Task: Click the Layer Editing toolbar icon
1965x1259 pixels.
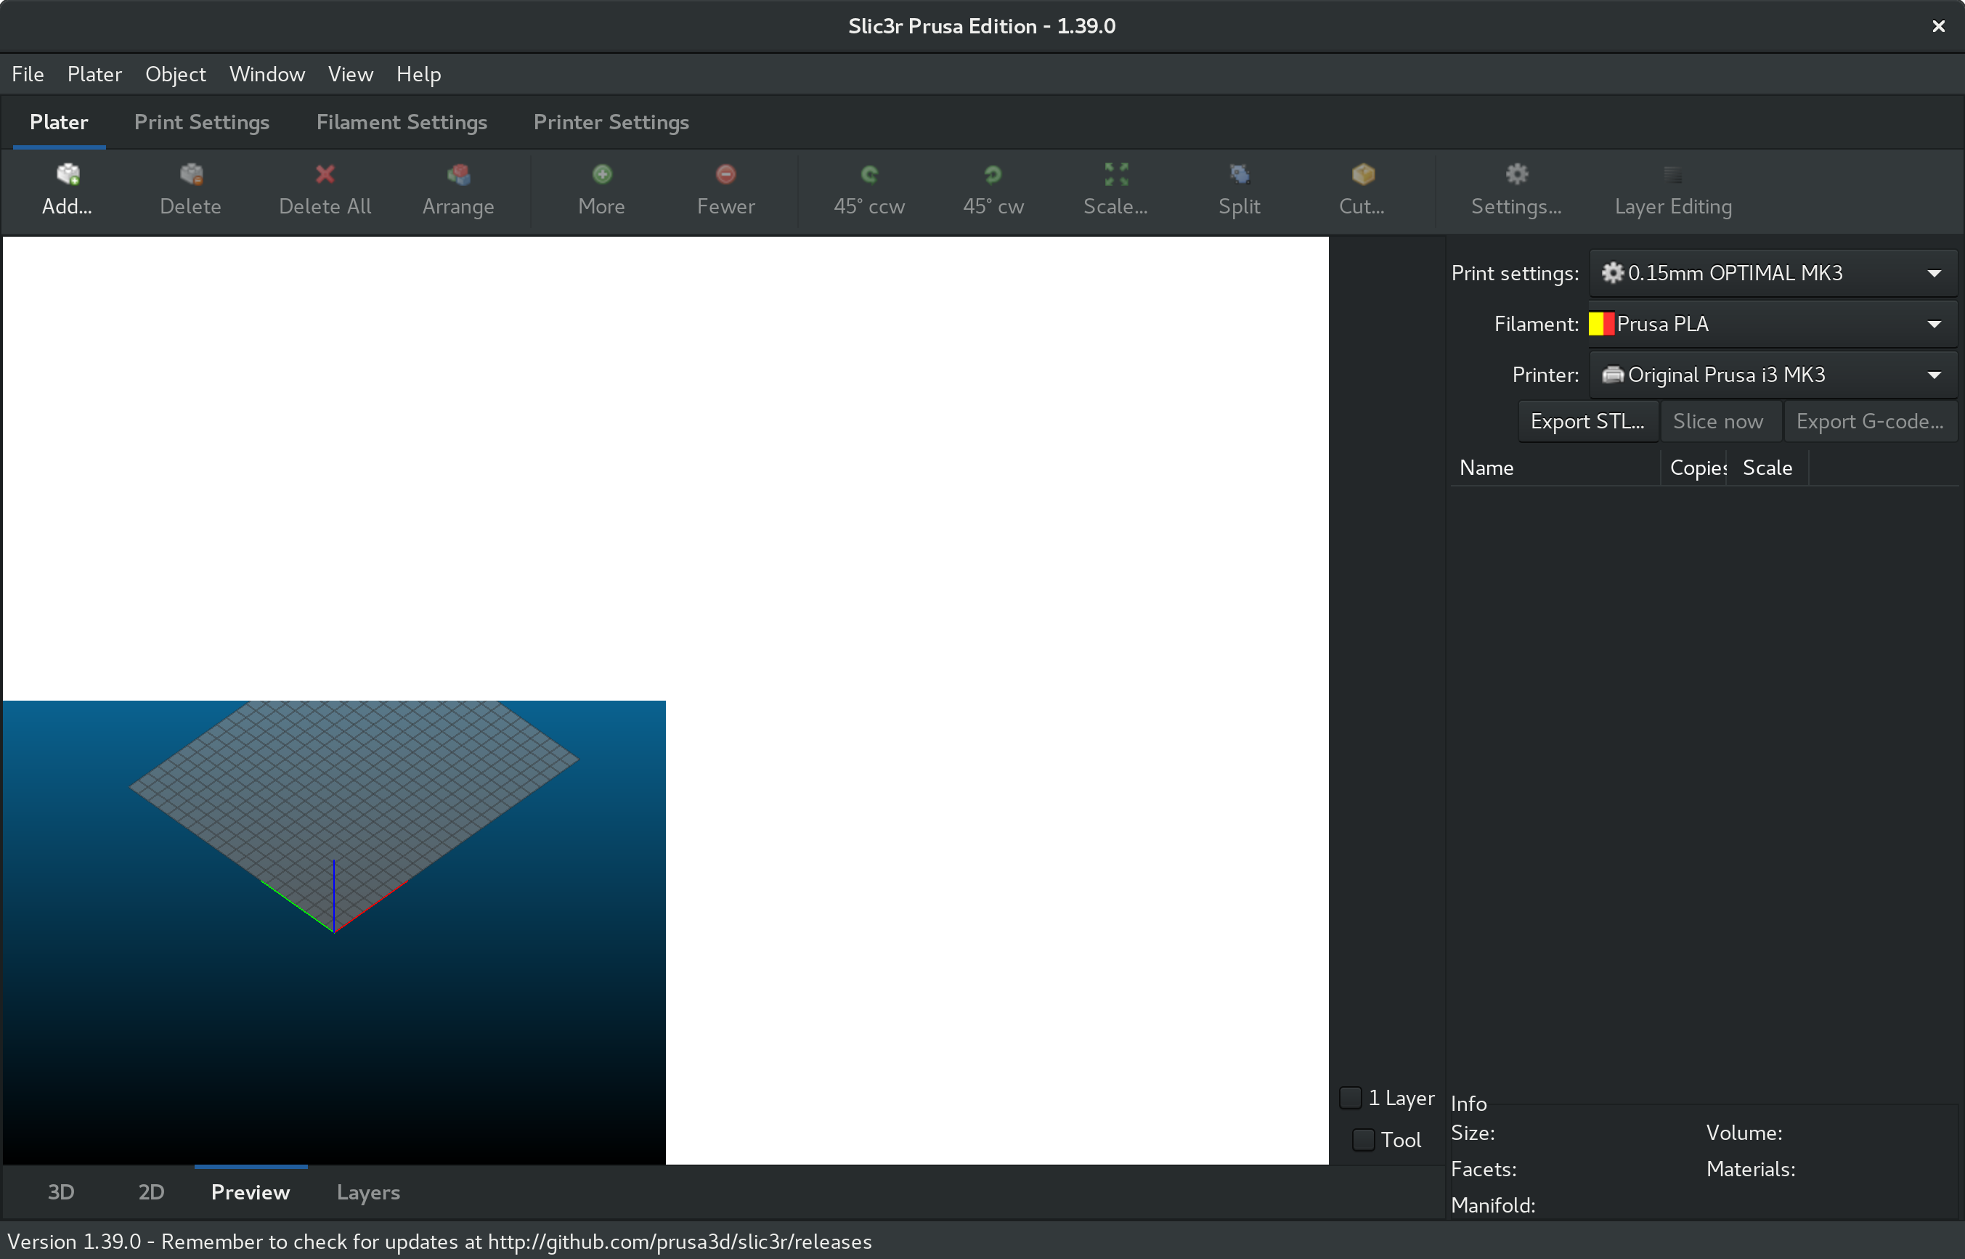Action: pyautogui.click(x=1672, y=174)
